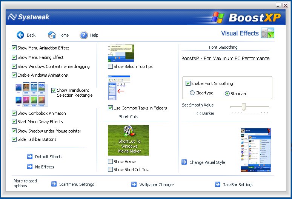
Task: Toggle Show Menu Fading Effect checkbox
Action: click(14, 57)
